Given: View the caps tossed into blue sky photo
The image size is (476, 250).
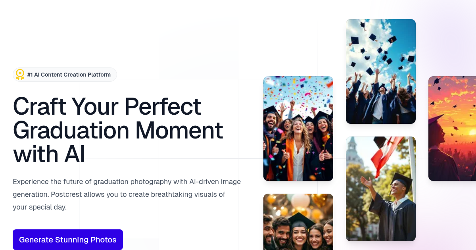Looking at the screenshot, I should (x=380, y=71).
